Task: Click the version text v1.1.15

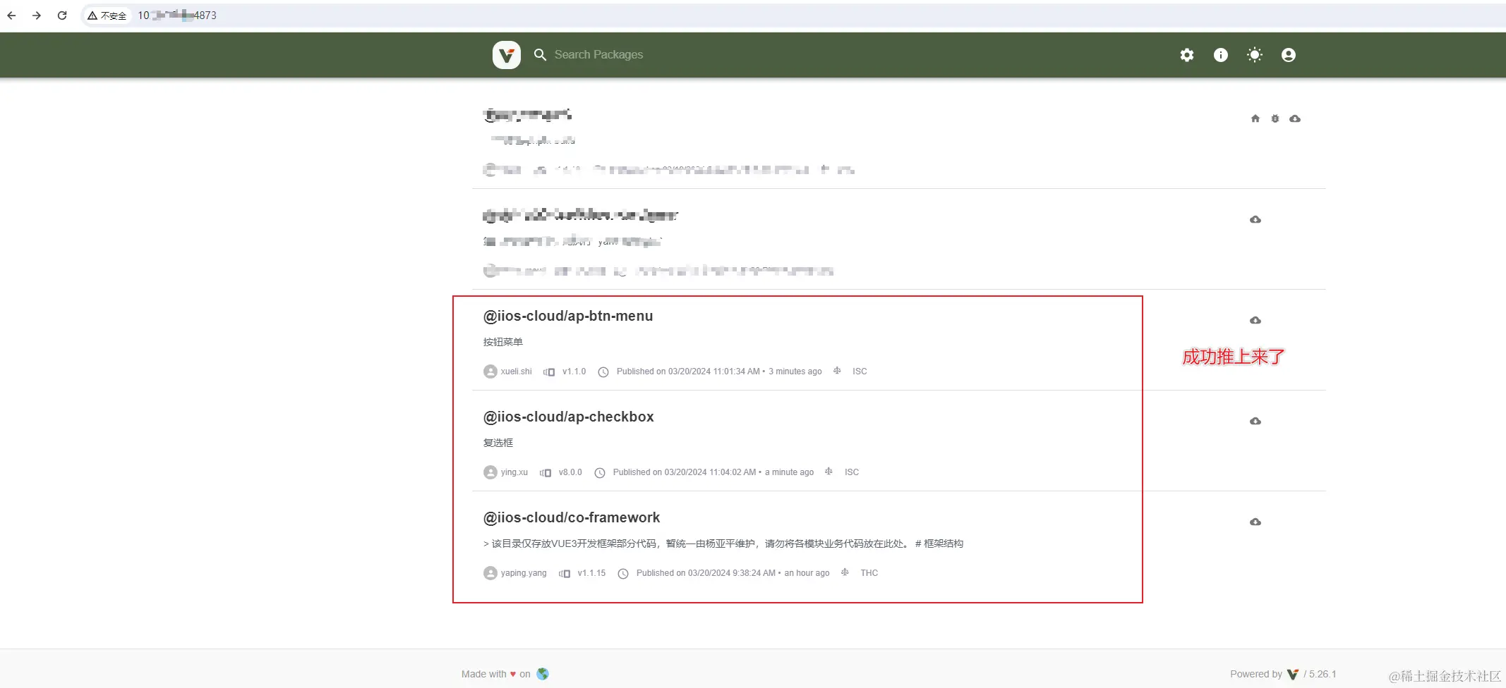Action: click(591, 573)
